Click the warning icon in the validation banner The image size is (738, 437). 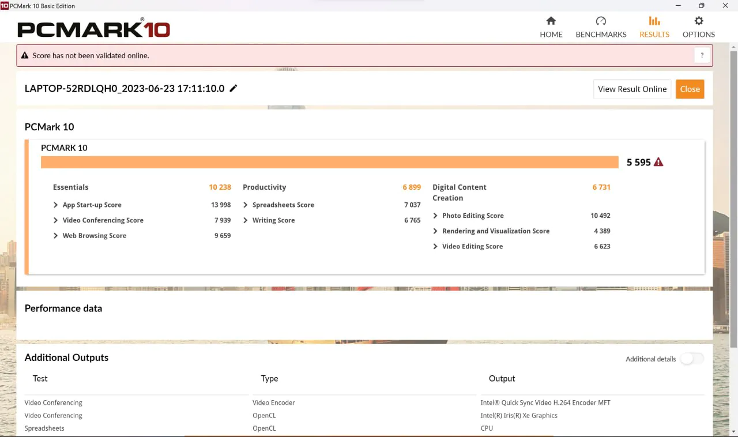(25, 56)
